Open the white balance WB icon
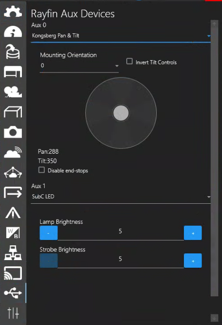222x325 pixels. [x=13, y=233]
